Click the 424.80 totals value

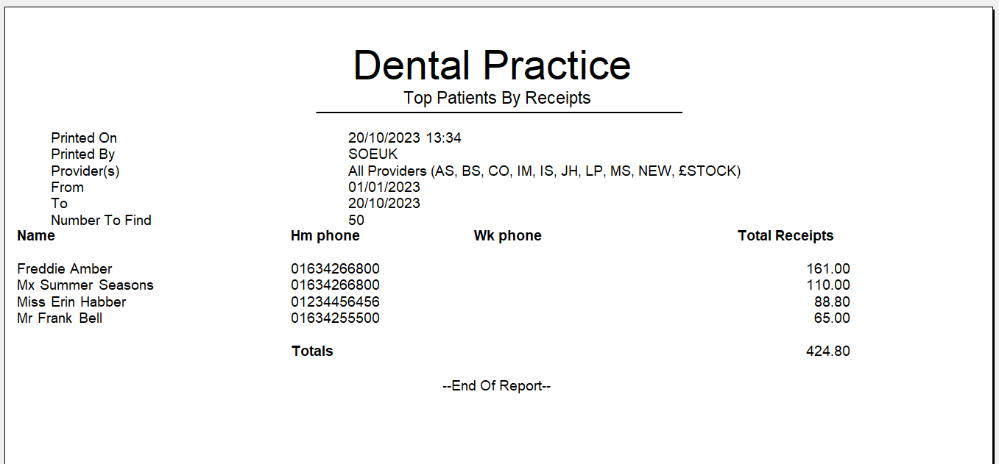[828, 351]
